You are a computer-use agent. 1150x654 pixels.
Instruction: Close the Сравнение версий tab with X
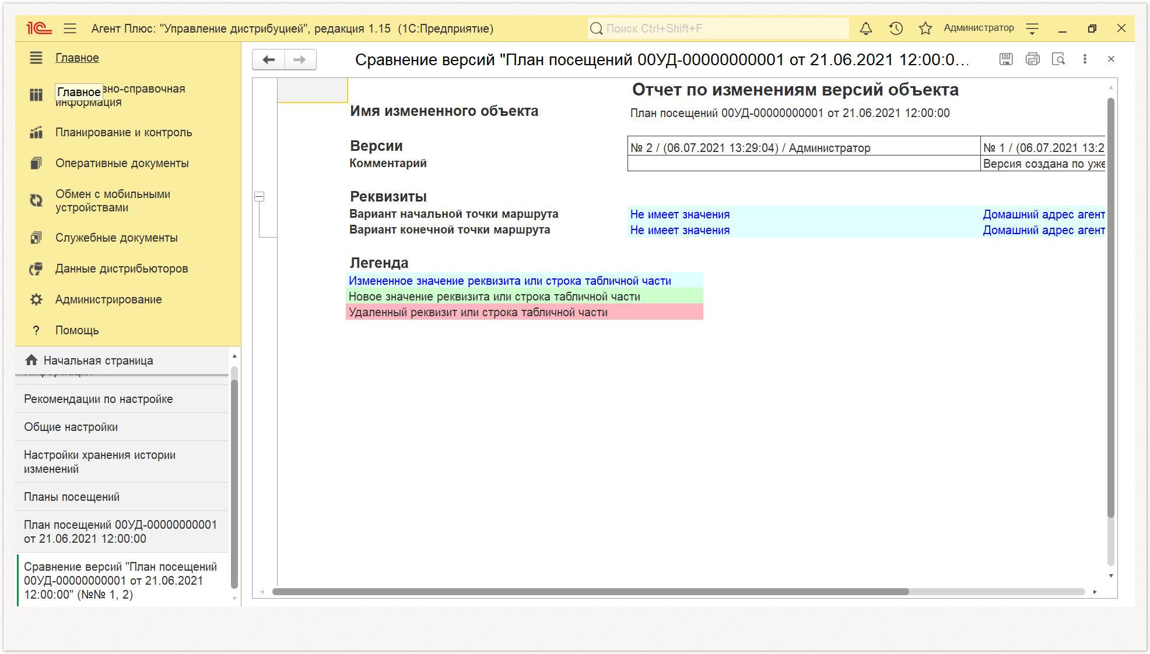pyautogui.click(x=1111, y=59)
